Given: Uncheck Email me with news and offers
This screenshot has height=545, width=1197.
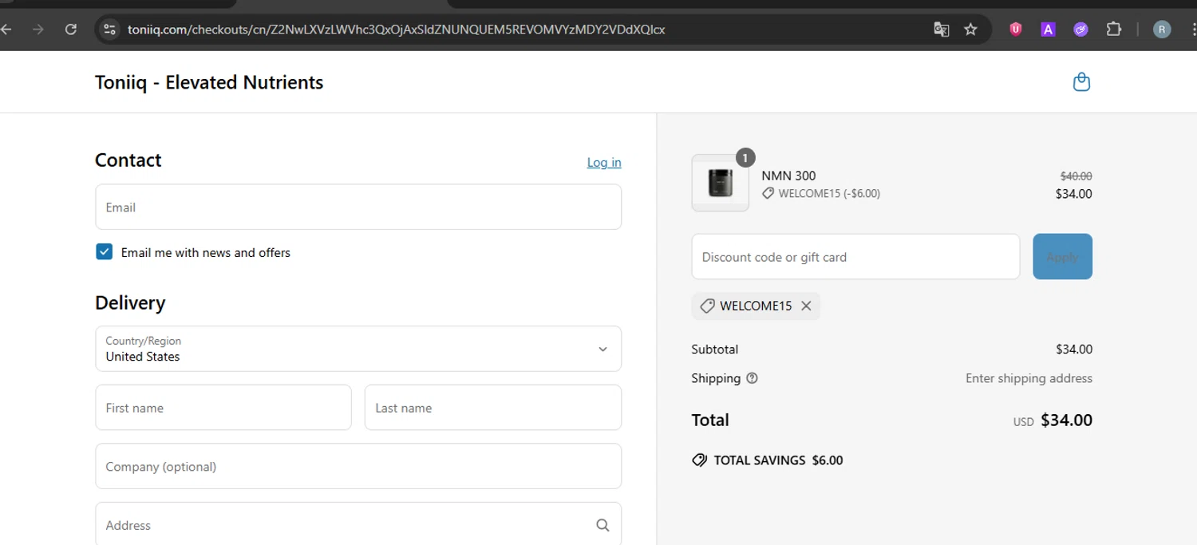Looking at the screenshot, I should pos(105,252).
